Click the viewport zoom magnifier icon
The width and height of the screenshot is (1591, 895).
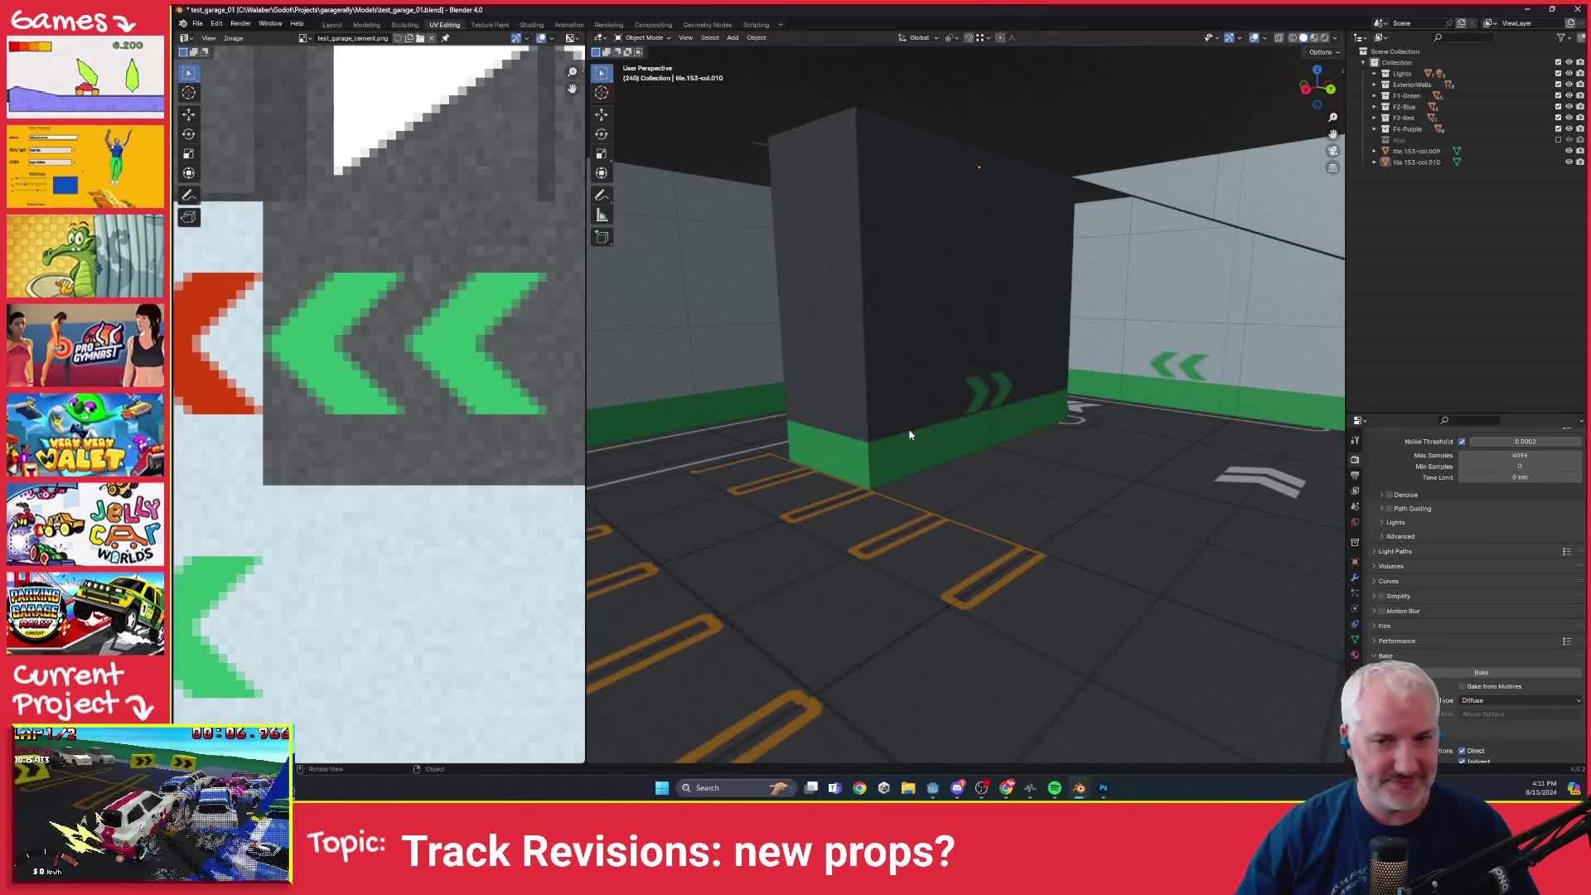1332,118
